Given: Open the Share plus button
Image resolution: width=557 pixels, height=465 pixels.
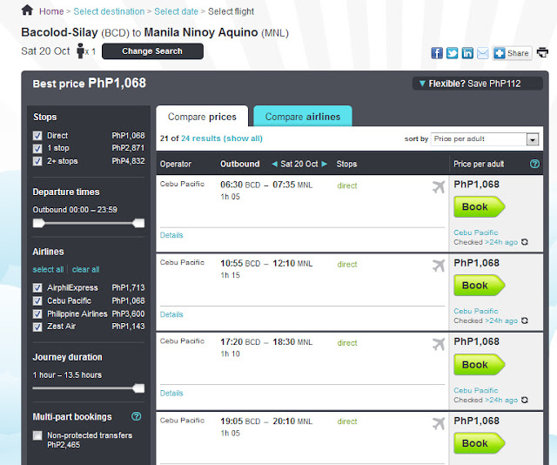Looking at the screenshot, I should (512, 53).
